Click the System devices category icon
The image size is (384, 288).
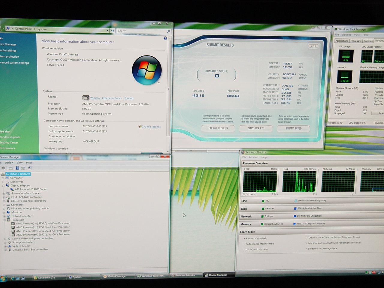tap(10, 246)
